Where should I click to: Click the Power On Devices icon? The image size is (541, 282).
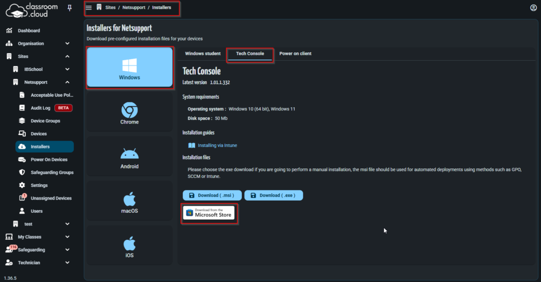[x=22, y=159]
